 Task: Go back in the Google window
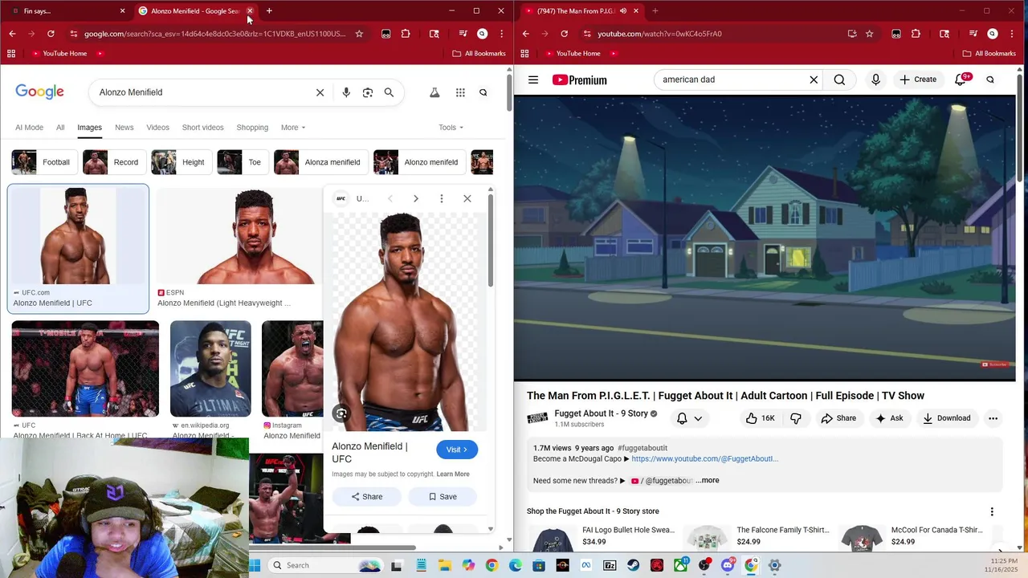pos(12,34)
